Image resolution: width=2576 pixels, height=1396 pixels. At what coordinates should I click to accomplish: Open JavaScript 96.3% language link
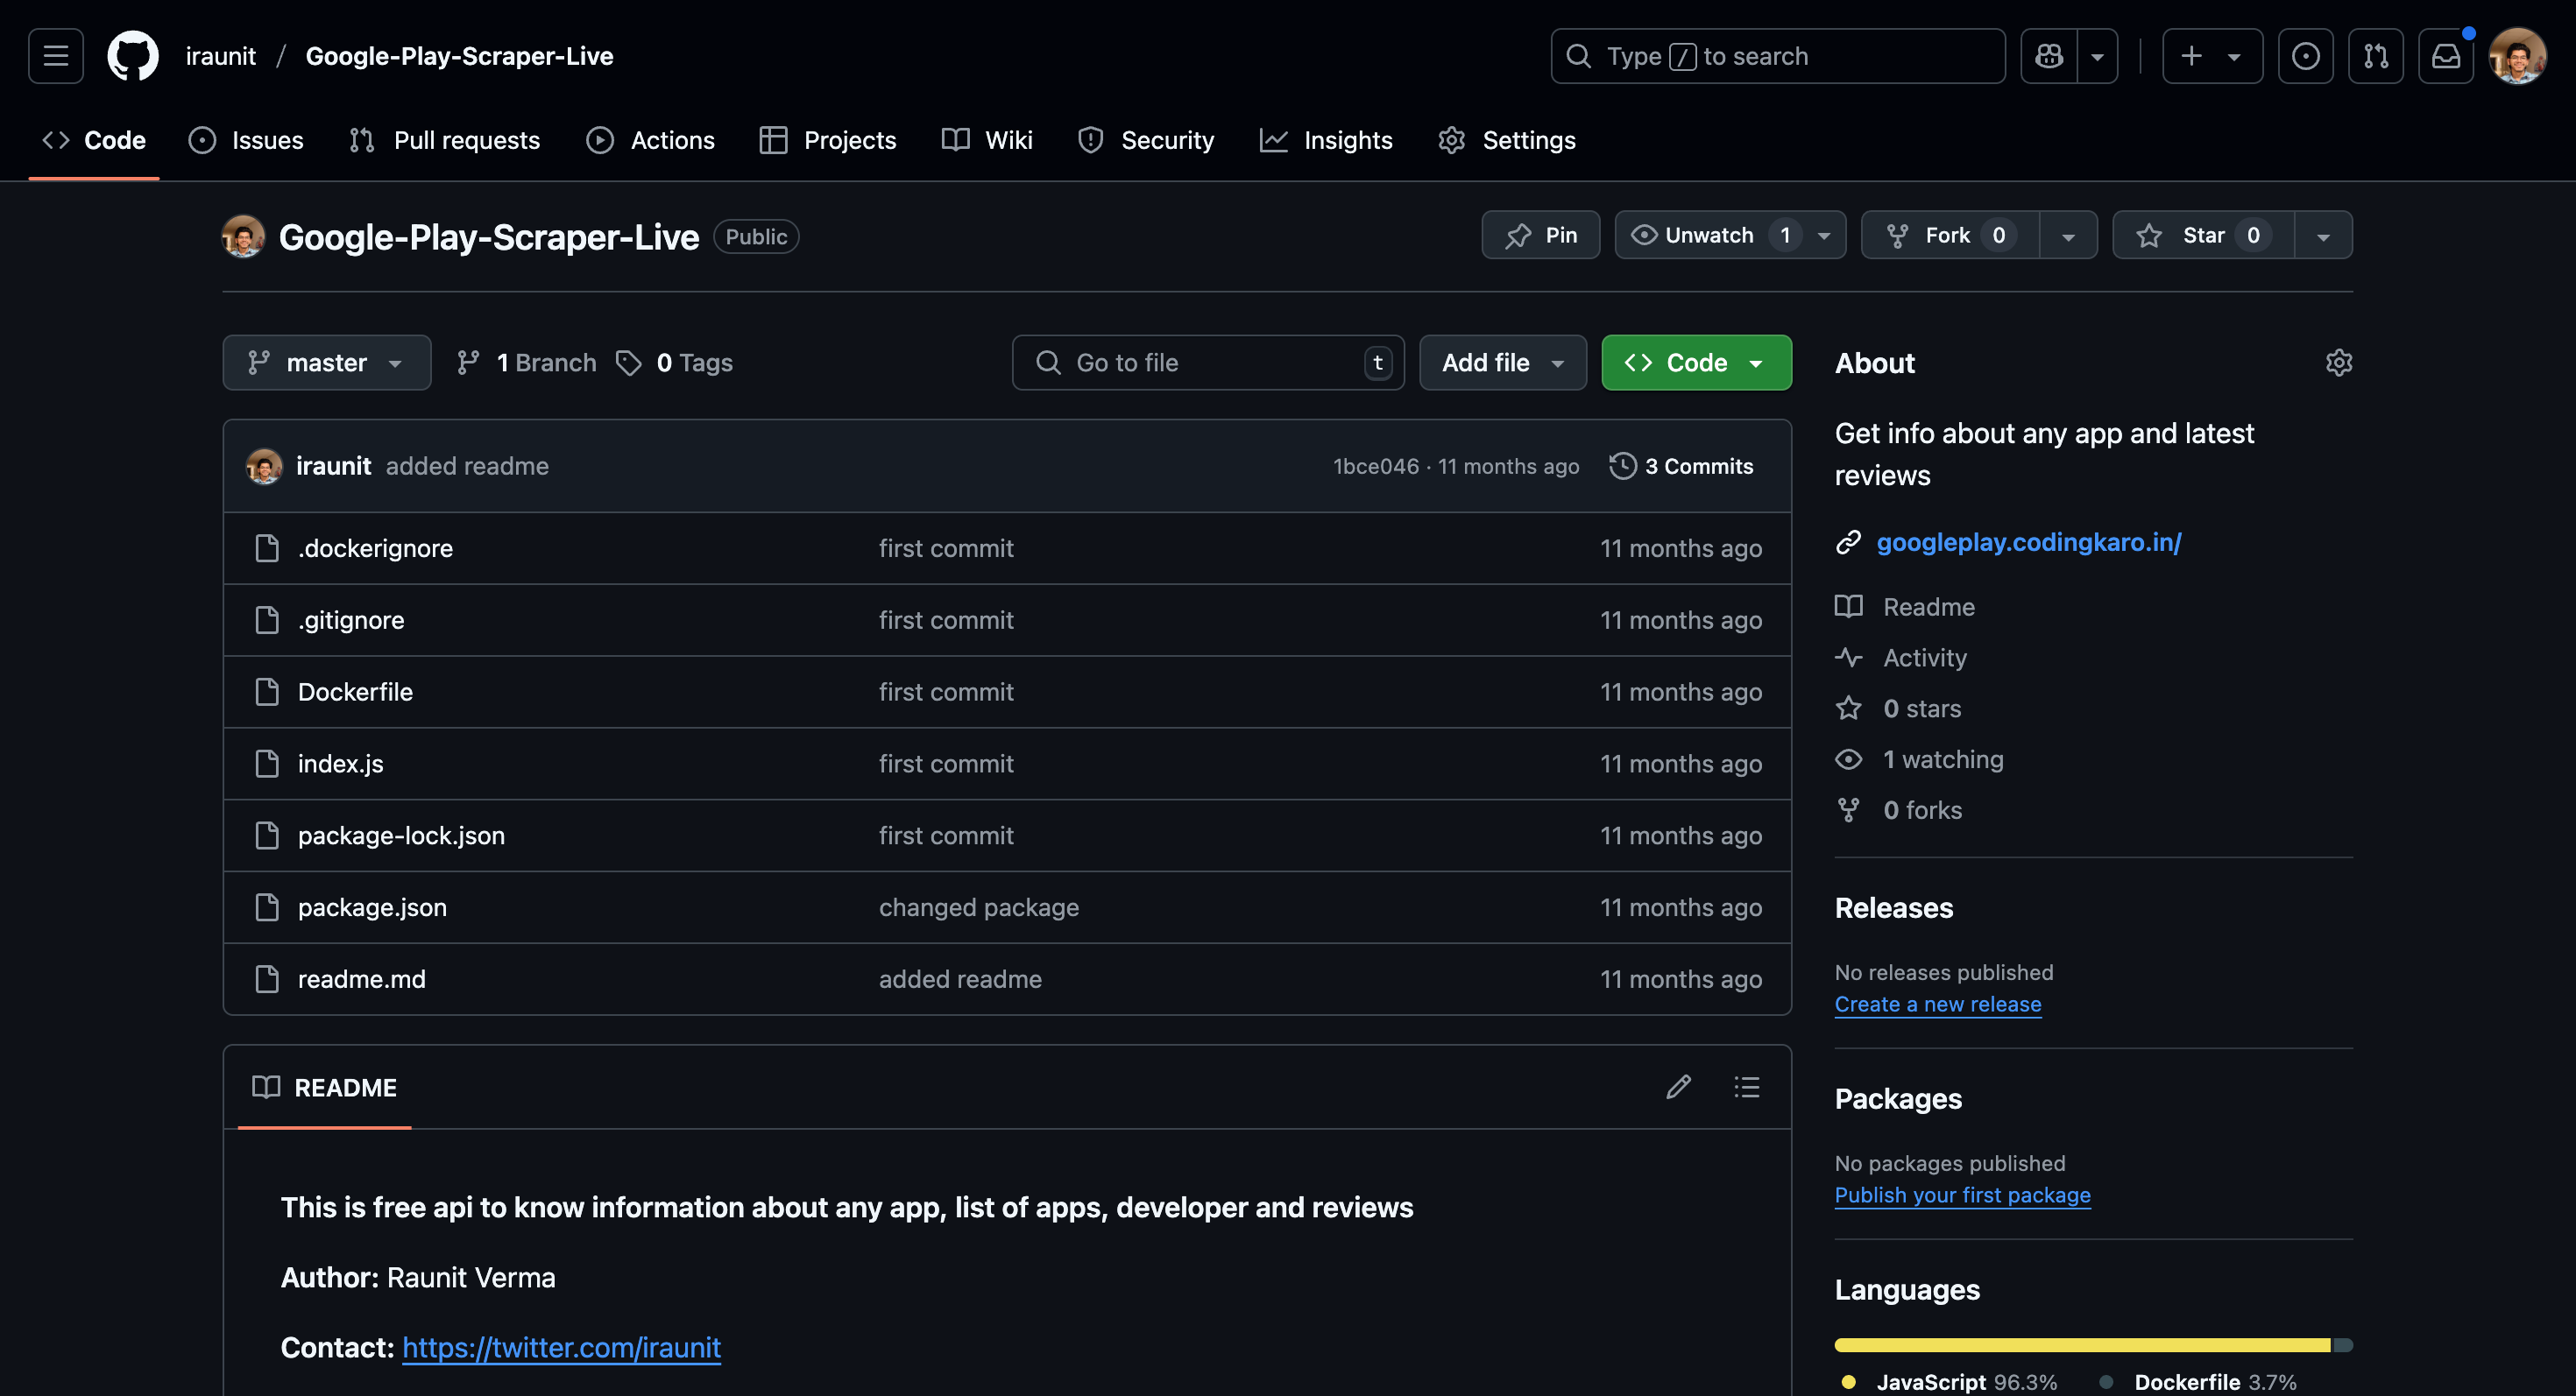pyautogui.click(x=1948, y=1382)
